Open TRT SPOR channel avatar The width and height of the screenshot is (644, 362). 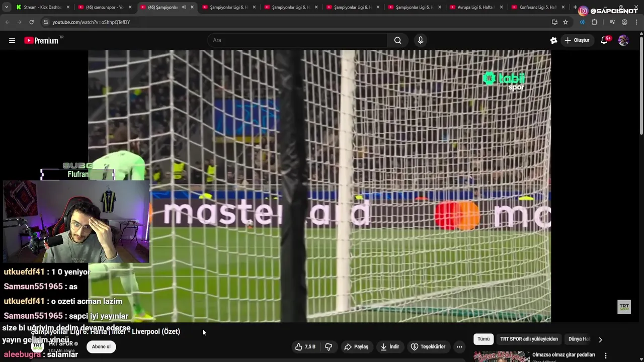point(38,346)
